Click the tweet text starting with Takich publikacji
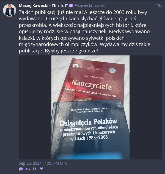The height and width of the screenshot is (174, 165). pyautogui.click(x=84, y=32)
